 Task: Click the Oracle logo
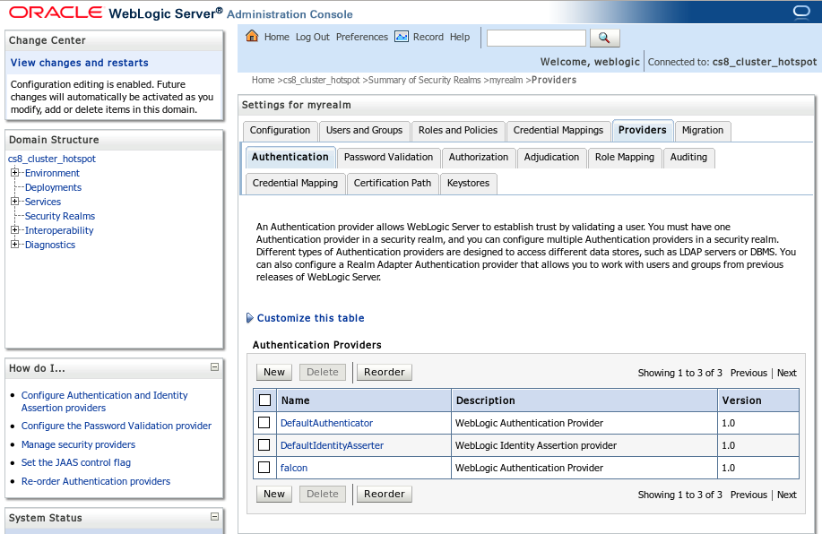pos(56,13)
